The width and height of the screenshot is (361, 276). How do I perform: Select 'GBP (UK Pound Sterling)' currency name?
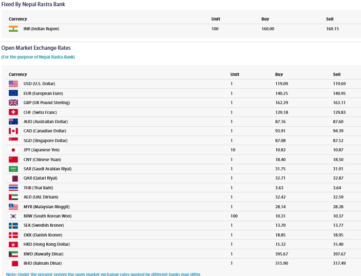pos(47,103)
